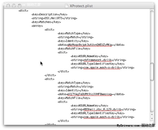
Task: Click the underlined rbframework.dylib text
Action: [x=97, y=60]
